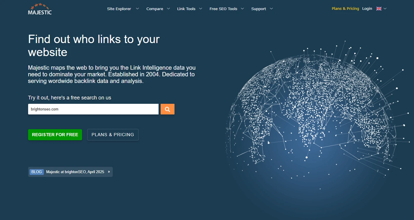This screenshot has width=414, height=220.
Task: Open the Site Explorer menu
Action: 119,9
